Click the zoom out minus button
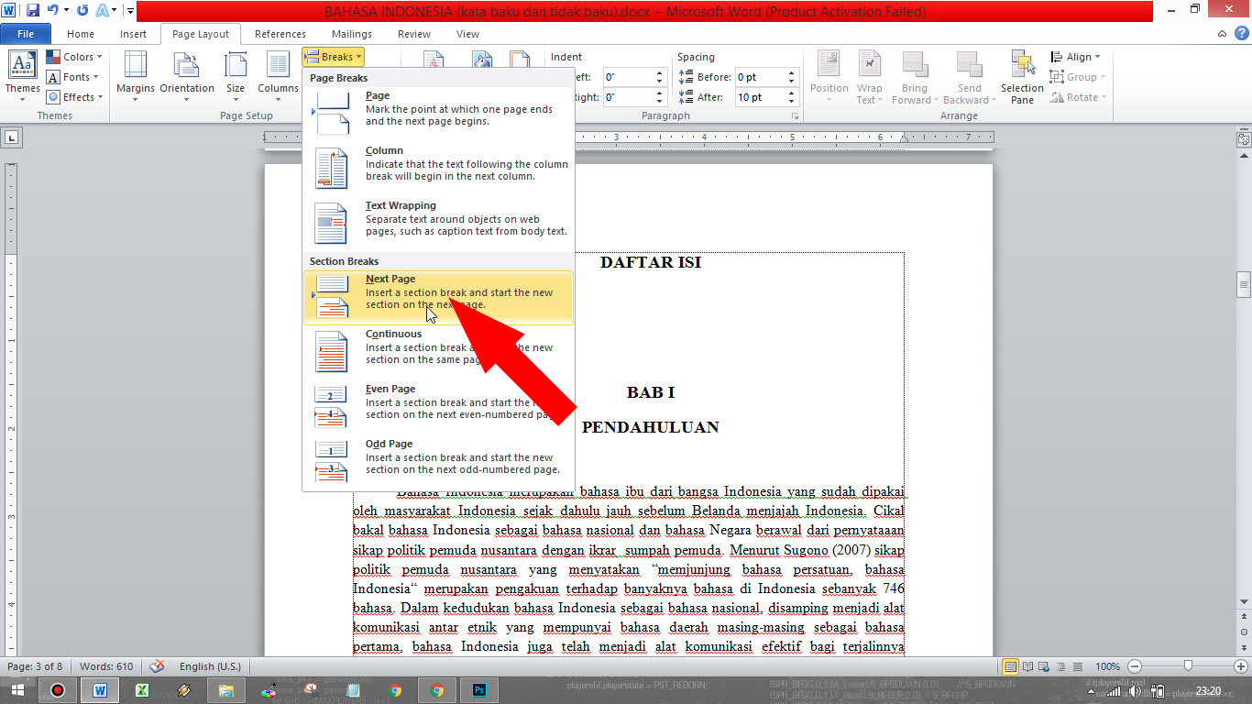Viewport: 1252px width, 704px height. (1135, 666)
